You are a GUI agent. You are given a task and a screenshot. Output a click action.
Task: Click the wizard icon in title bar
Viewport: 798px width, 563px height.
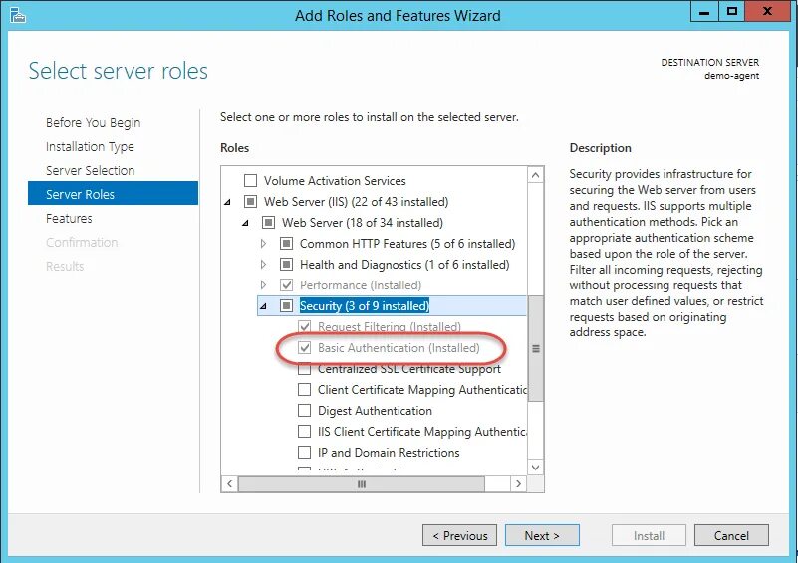(x=18, y=16)
